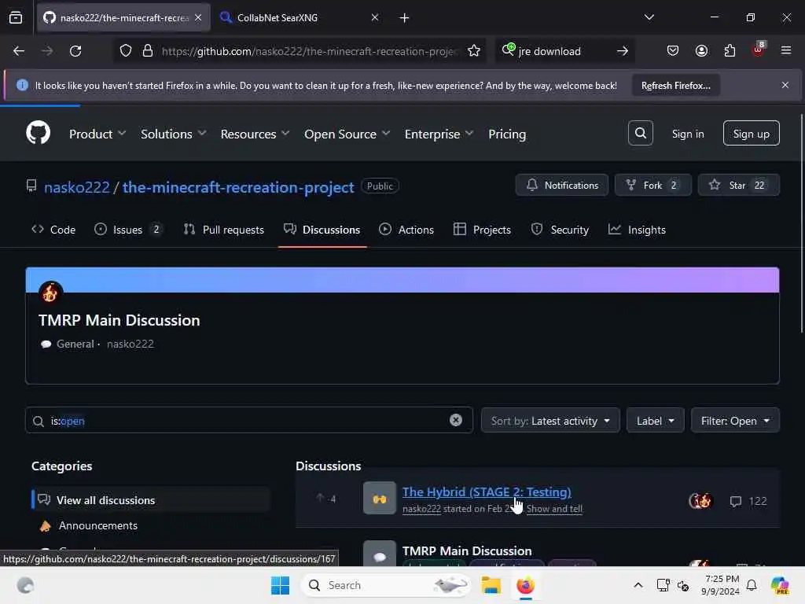Star the repository
805x604 pixels.
tap(738, 185)
